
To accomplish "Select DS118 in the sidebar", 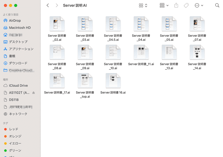I will tap(20, 100).
